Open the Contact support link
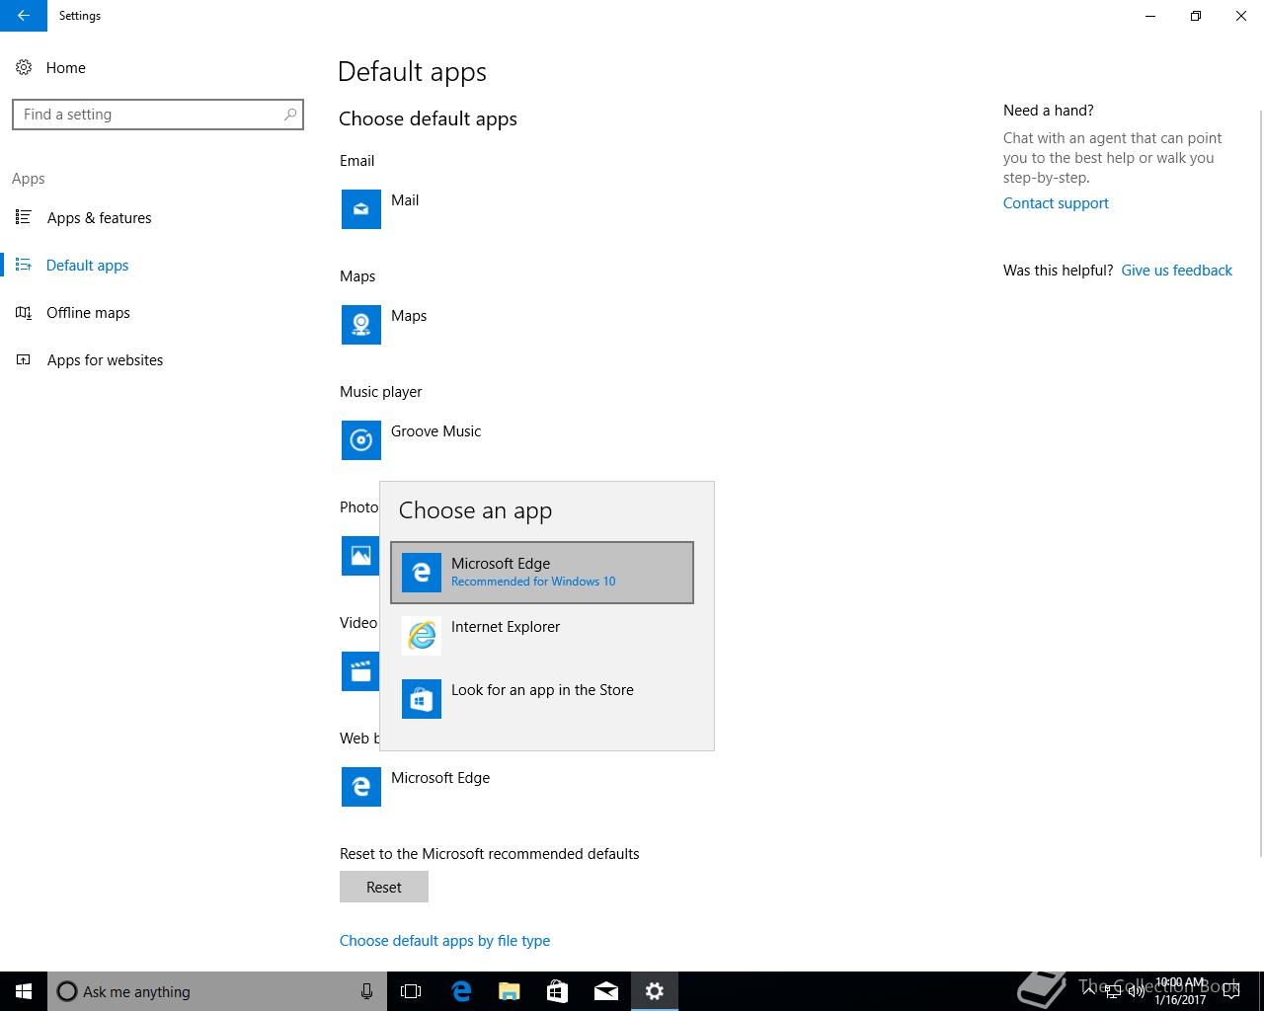The height and width of the screenshot is (1011, 1264). (1056, 203)
